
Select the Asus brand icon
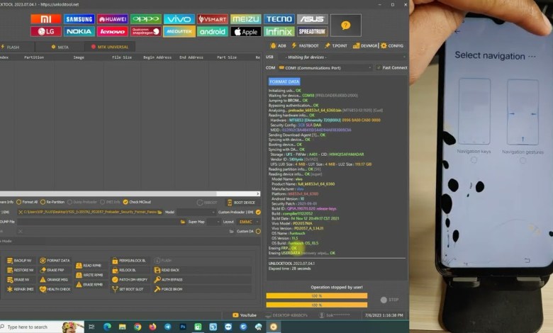pyautogui.click(x=312, y=19)
